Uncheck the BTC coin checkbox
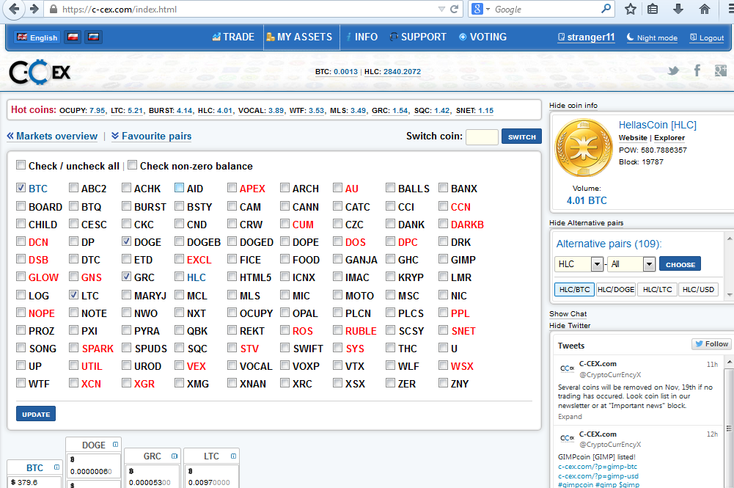734x488 pixels. pyautogui.click(x=21, y=188)
